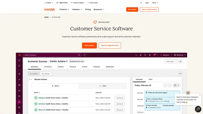Open the Learn more dropdown
Image resolution: width=203 pixels, height=114 pixels.
click(171, 61)
